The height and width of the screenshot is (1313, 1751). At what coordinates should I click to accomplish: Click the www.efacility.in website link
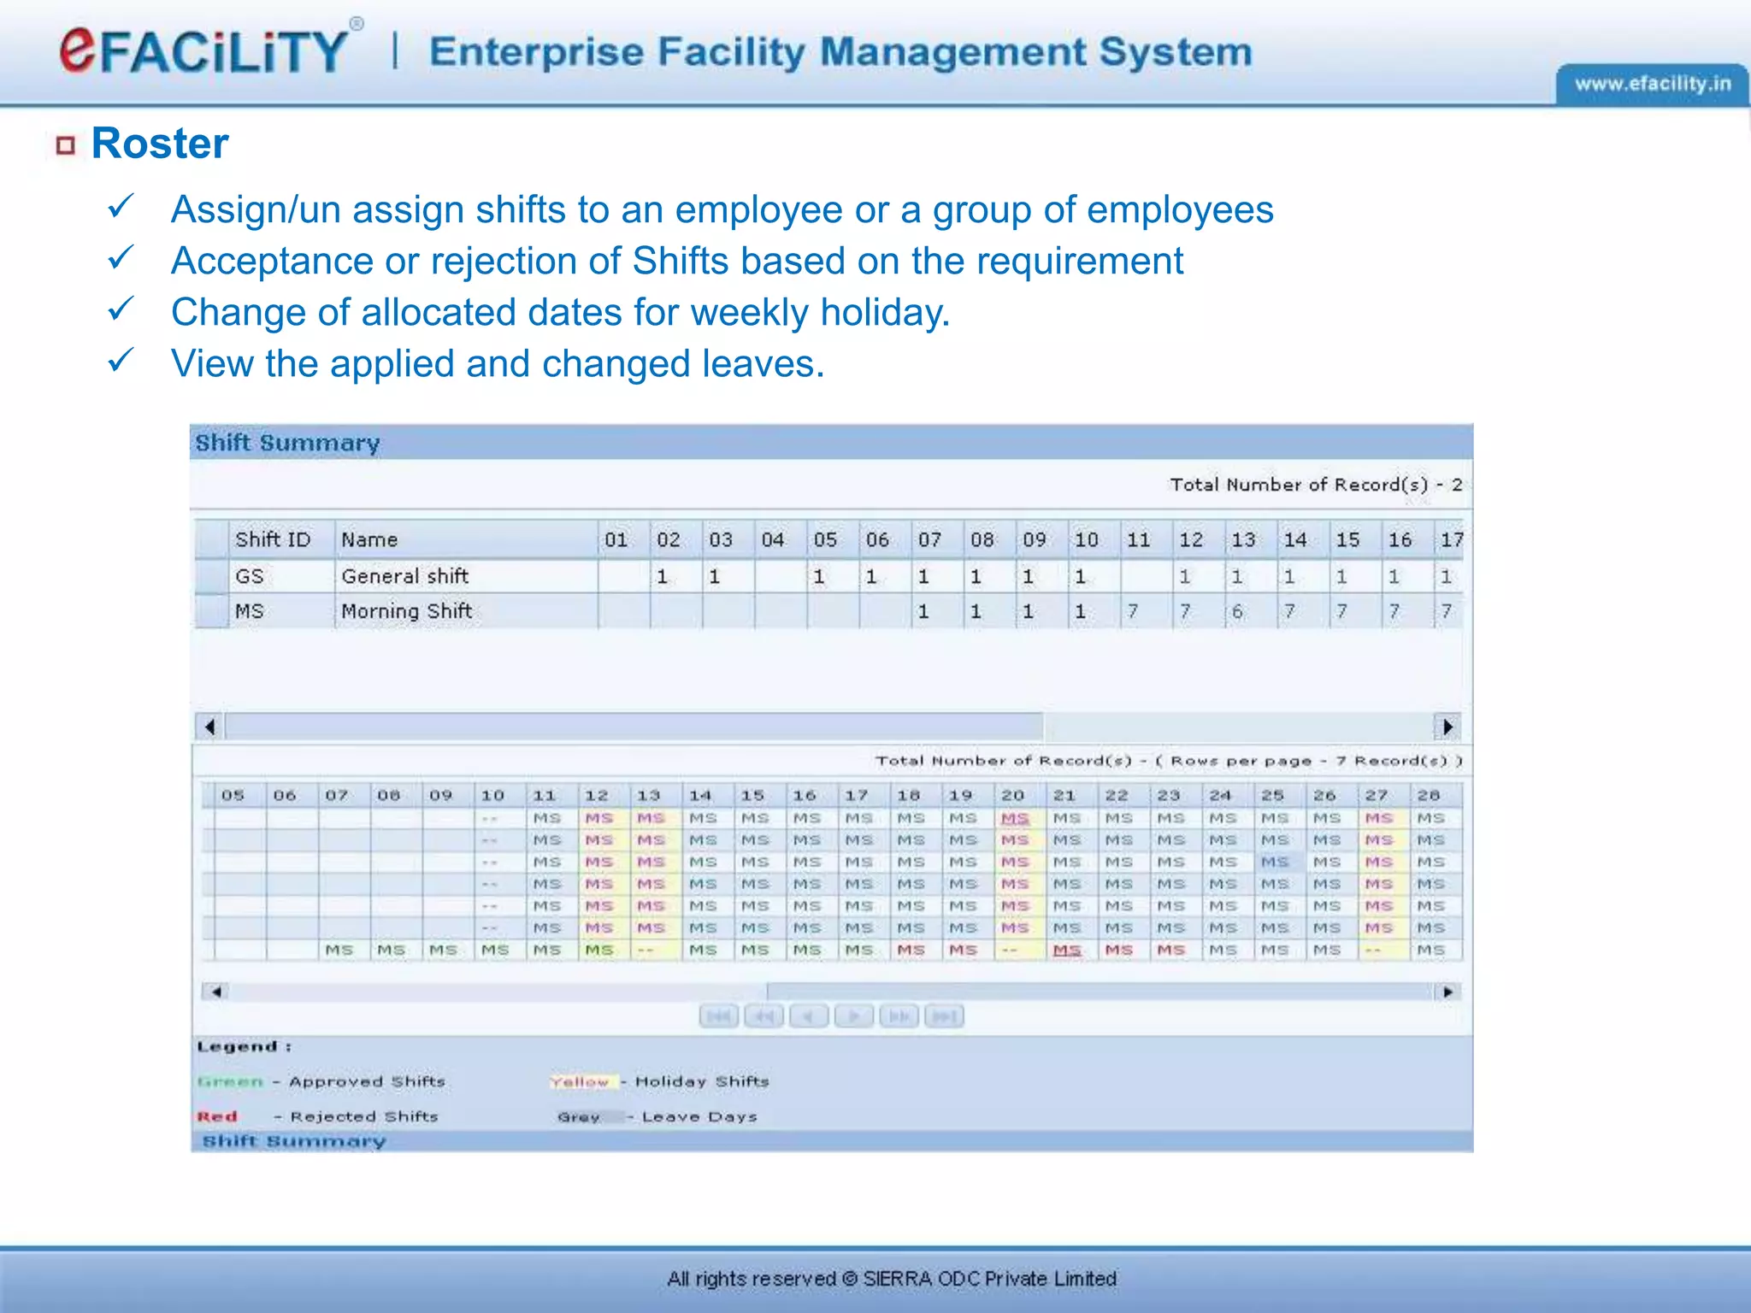pyautogui.click(x=1652, y=84)
